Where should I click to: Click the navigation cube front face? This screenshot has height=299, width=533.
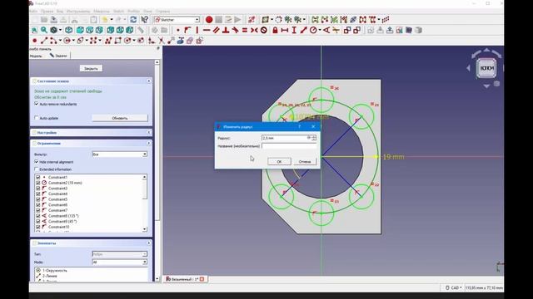click(486, 68)
